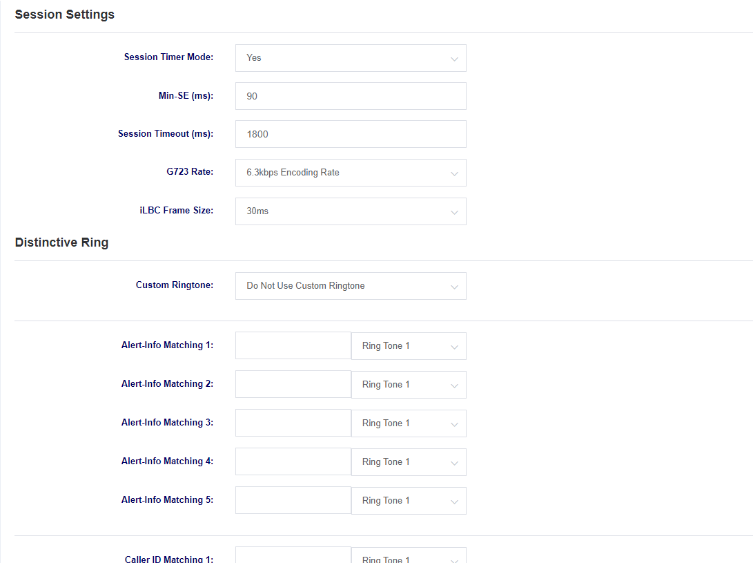Click the "Caller ID Matching 1:" label
This screenshot has width=753, height=563.
tap(169, 559)
